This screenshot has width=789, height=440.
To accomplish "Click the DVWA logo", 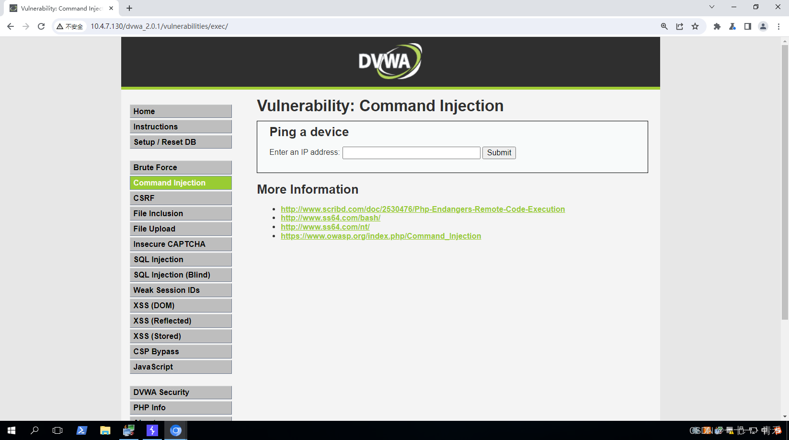I will coord(390,61).
